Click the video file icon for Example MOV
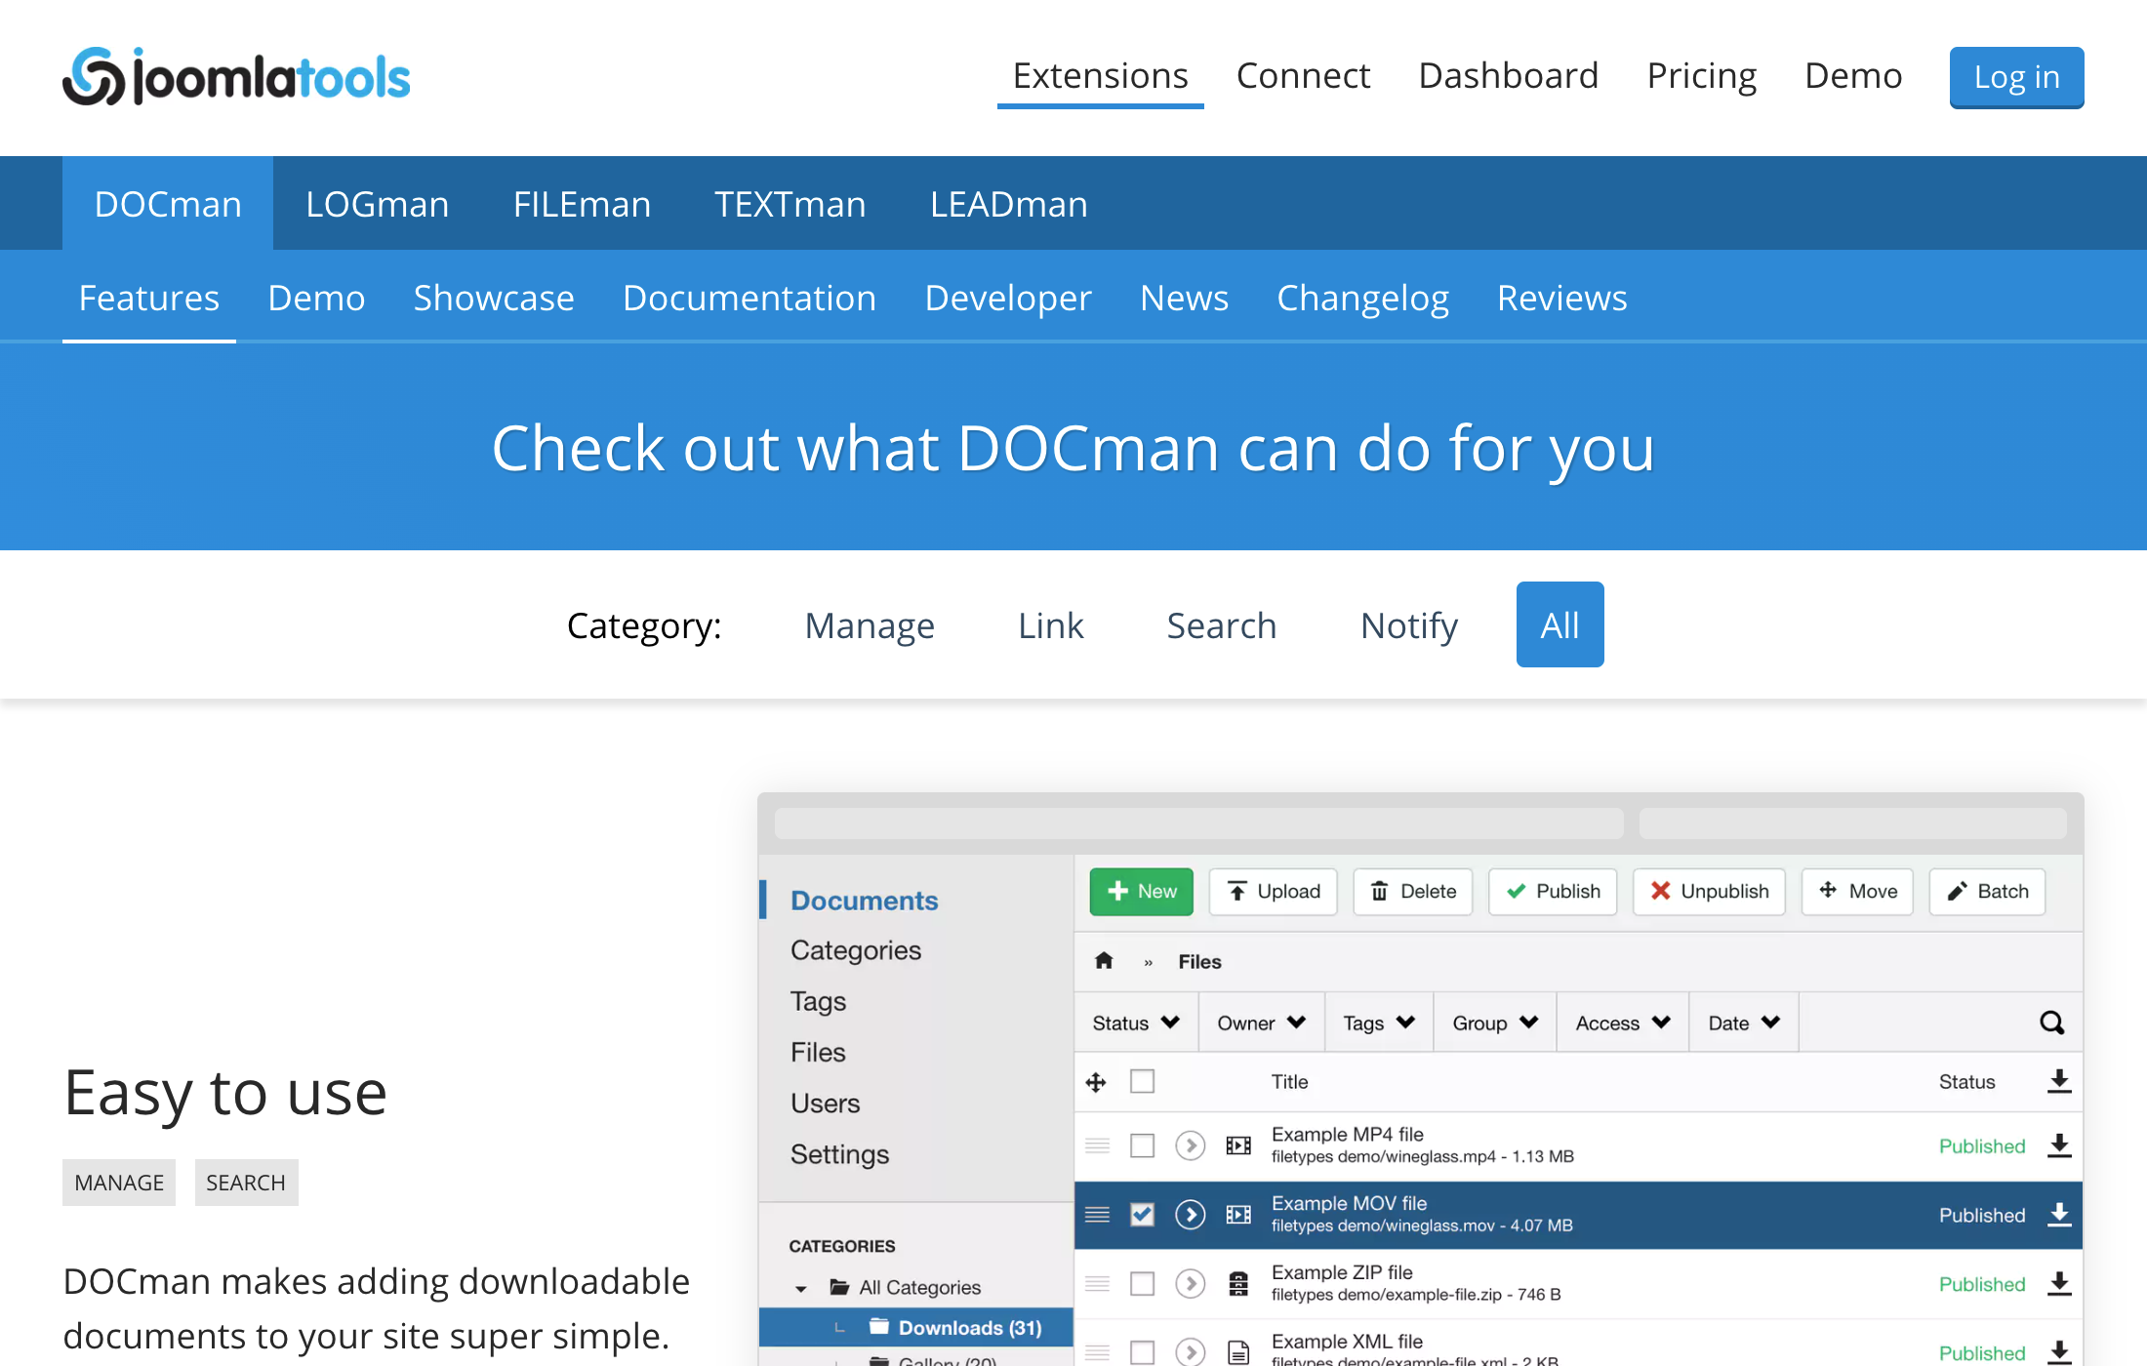Image resolution: width=2147 pixels, height=1366 pixels. (1238, 1215)
